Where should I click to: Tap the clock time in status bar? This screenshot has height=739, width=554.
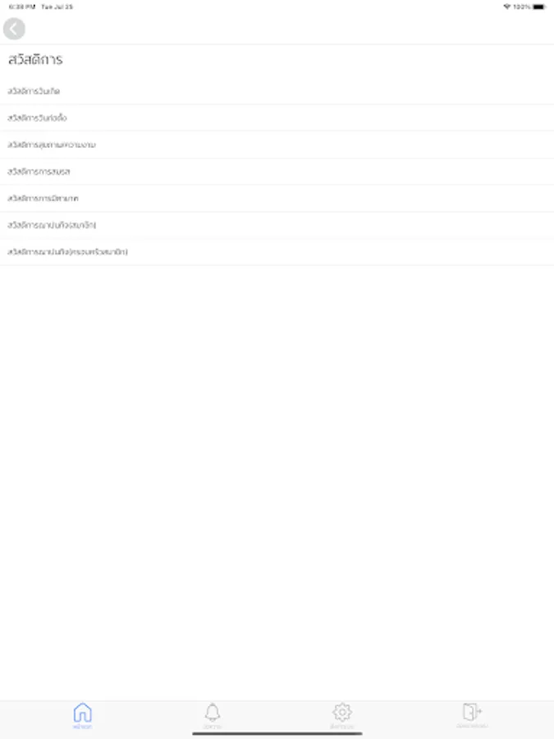(22, 7)
